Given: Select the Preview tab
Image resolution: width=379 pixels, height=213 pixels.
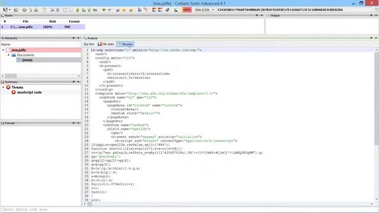Looking at the screenshot, I should 125,44.
